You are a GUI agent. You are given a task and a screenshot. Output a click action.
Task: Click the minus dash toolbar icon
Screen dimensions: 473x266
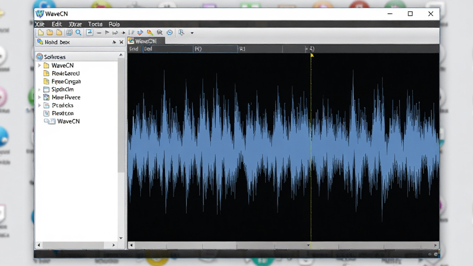pyautogui.click(x=99, y=33)
